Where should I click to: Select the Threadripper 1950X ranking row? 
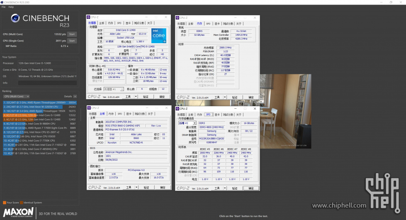tap(40, 111)
